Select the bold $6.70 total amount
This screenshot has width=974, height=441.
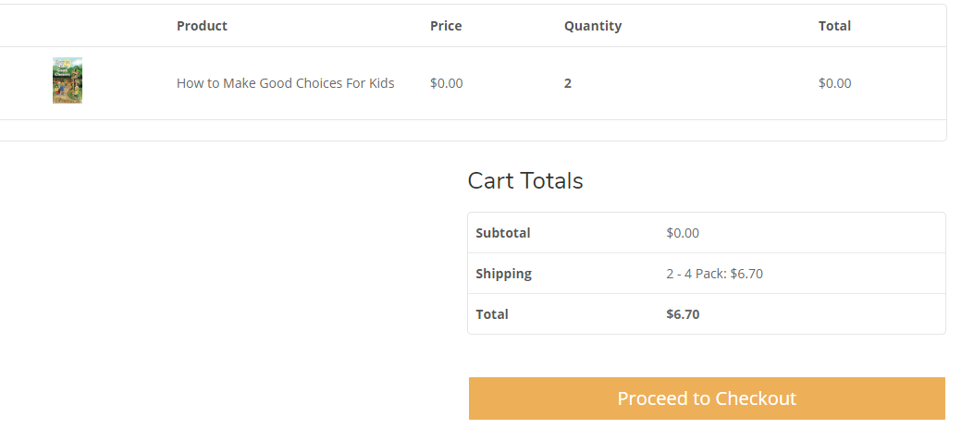[x=683, y=314]
